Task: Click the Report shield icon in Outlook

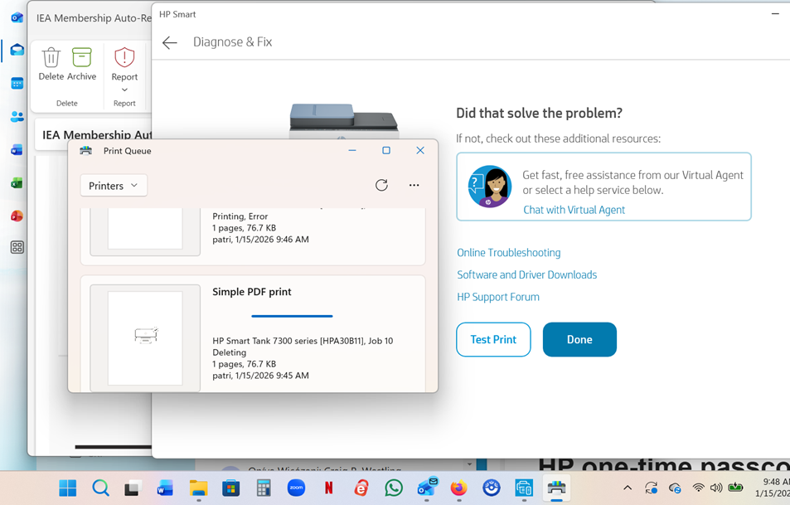Action: pos(124,57)
